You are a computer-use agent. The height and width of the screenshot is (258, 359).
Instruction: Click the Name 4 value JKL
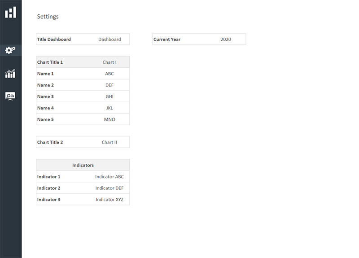tap(109, 108)
